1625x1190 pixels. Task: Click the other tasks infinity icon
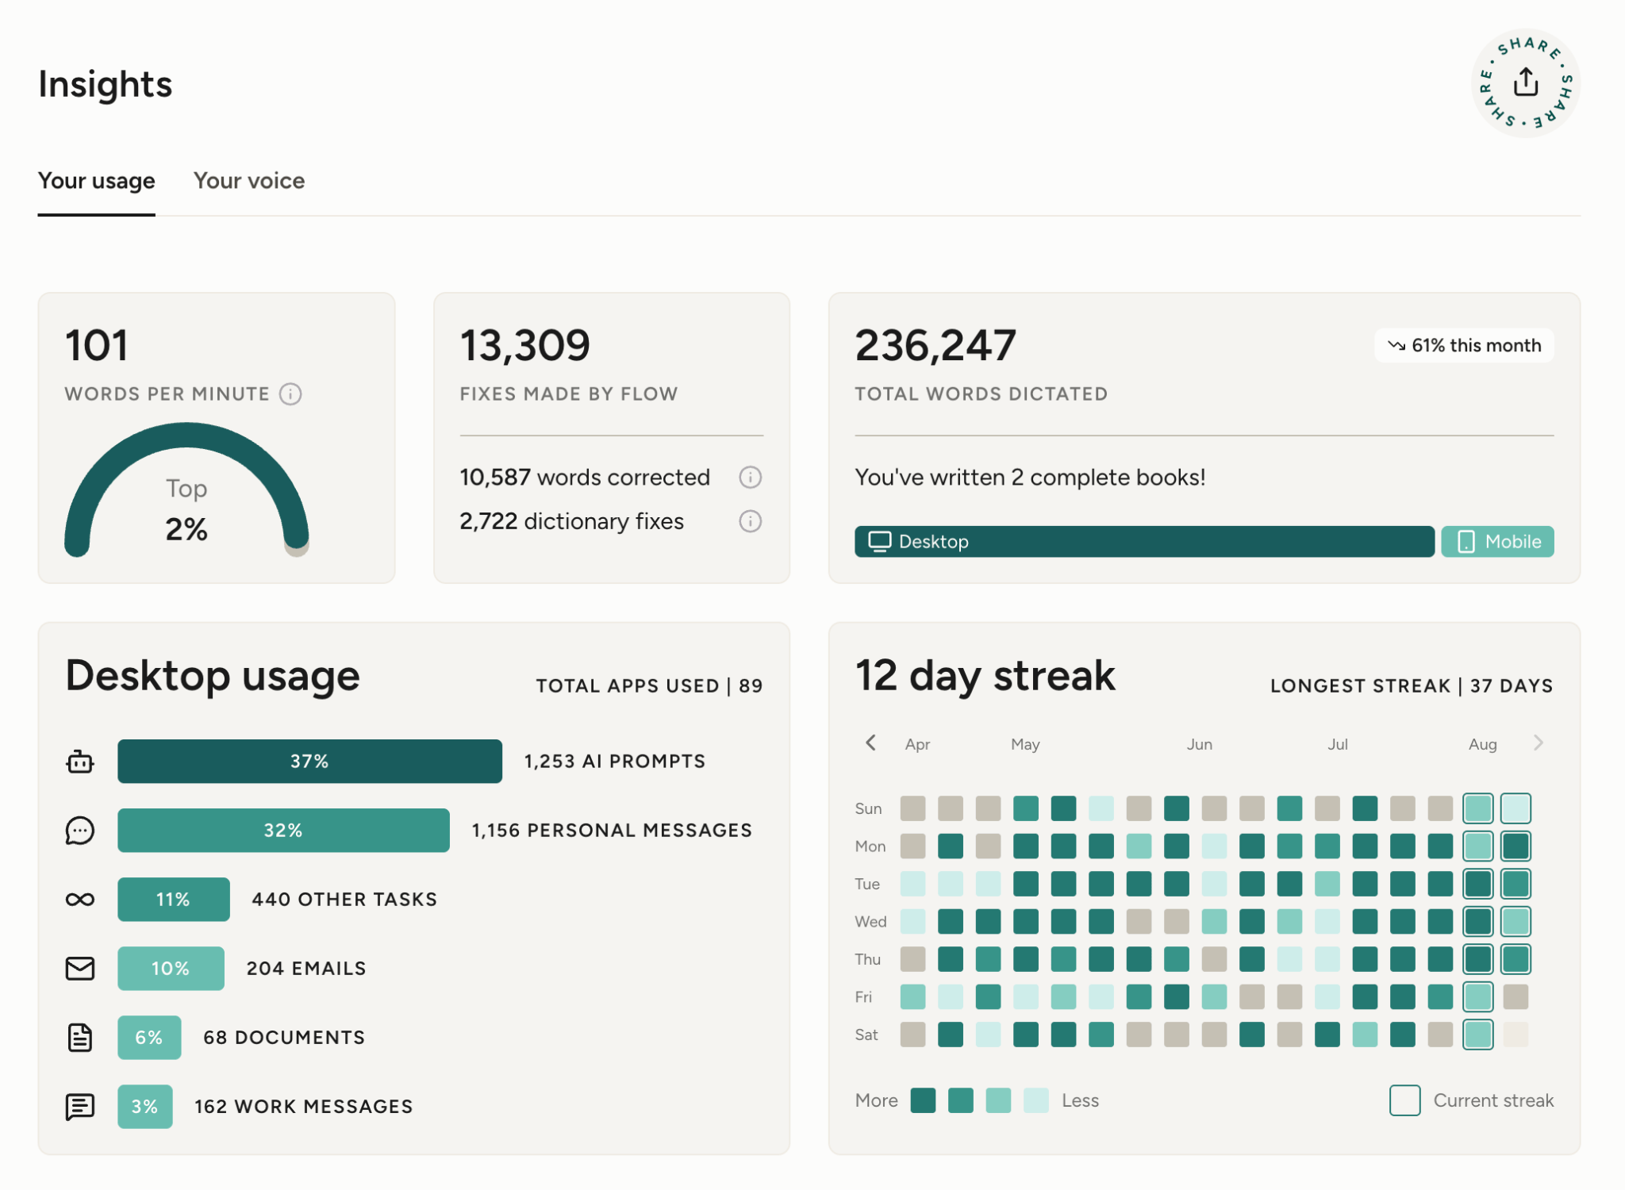[79, 900]
